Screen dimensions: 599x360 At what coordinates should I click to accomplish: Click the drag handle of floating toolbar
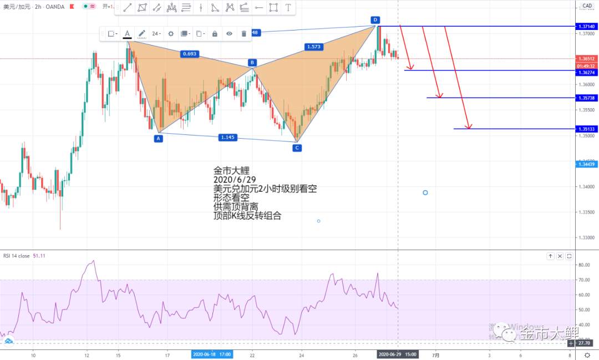[x=102, y=34]
